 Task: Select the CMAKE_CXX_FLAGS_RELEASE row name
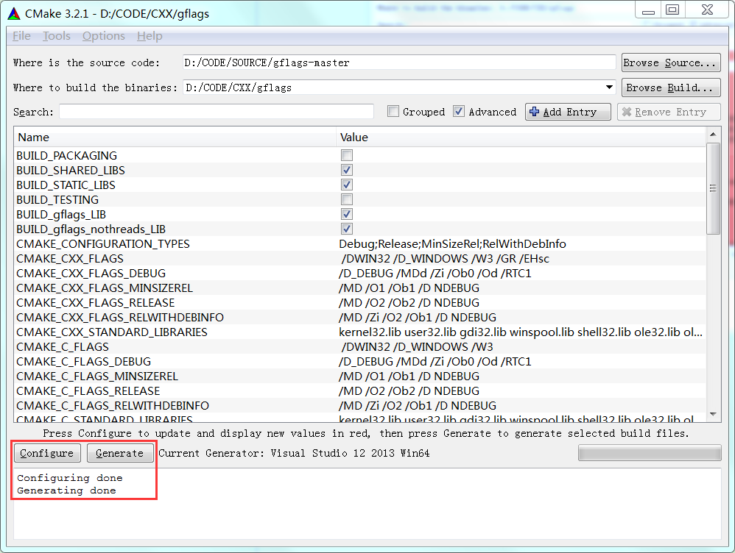tap(96, 302)
